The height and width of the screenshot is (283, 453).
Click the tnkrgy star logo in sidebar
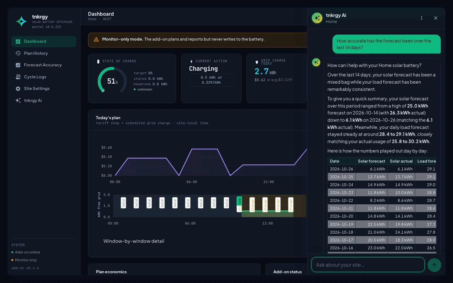point(21,21)
